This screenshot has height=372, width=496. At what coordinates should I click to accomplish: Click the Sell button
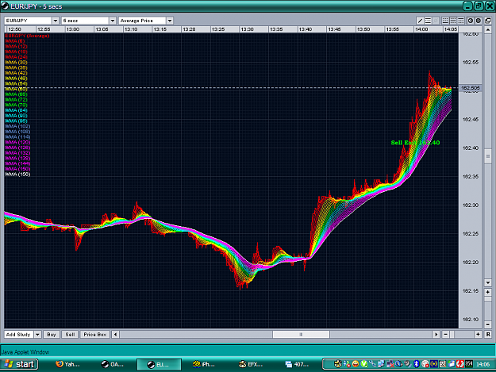[70, 335]
